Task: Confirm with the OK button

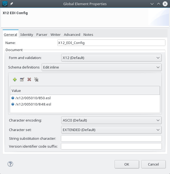Action: (x=127, y=164)
